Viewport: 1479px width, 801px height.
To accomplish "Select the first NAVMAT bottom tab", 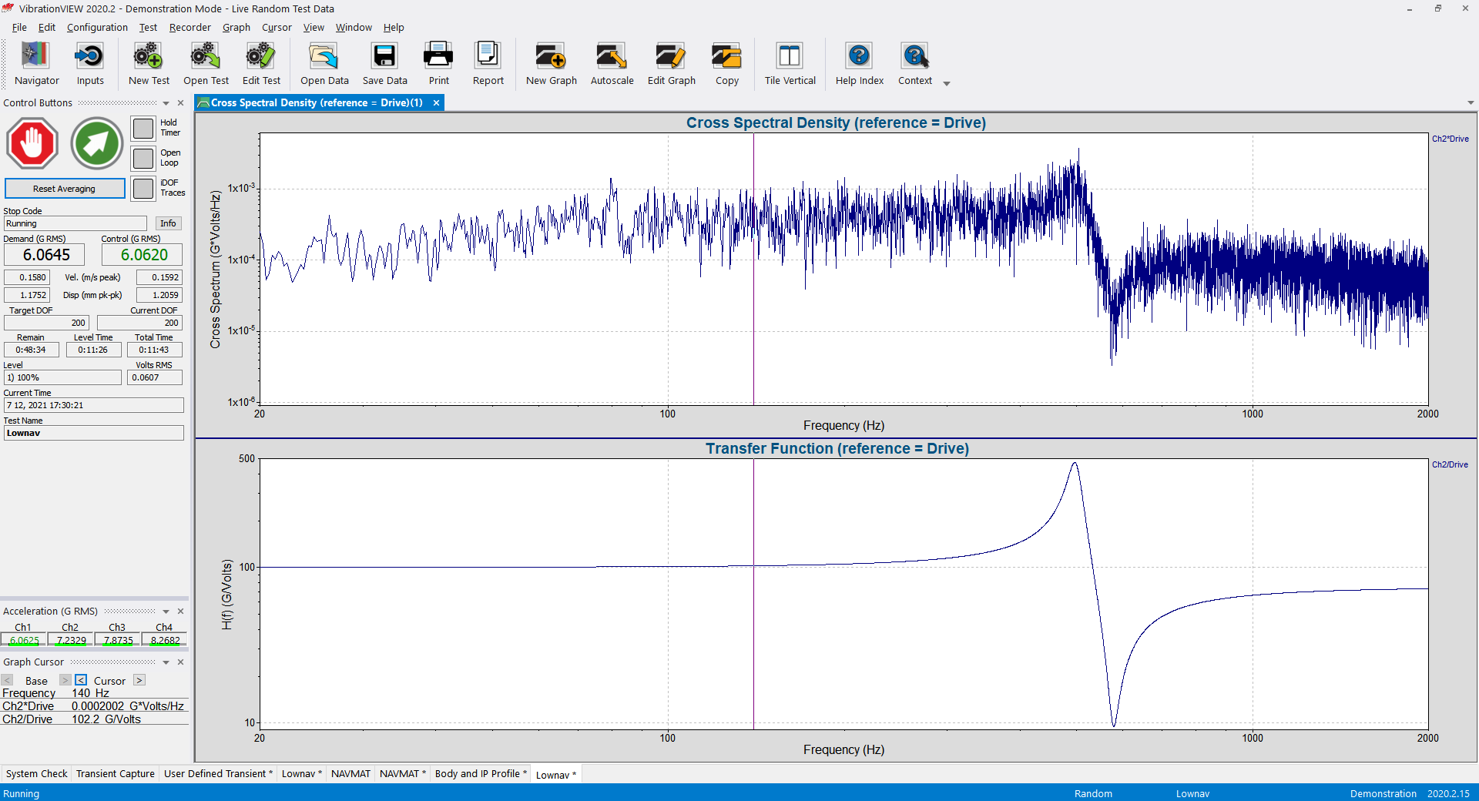I will click(350, 774).
